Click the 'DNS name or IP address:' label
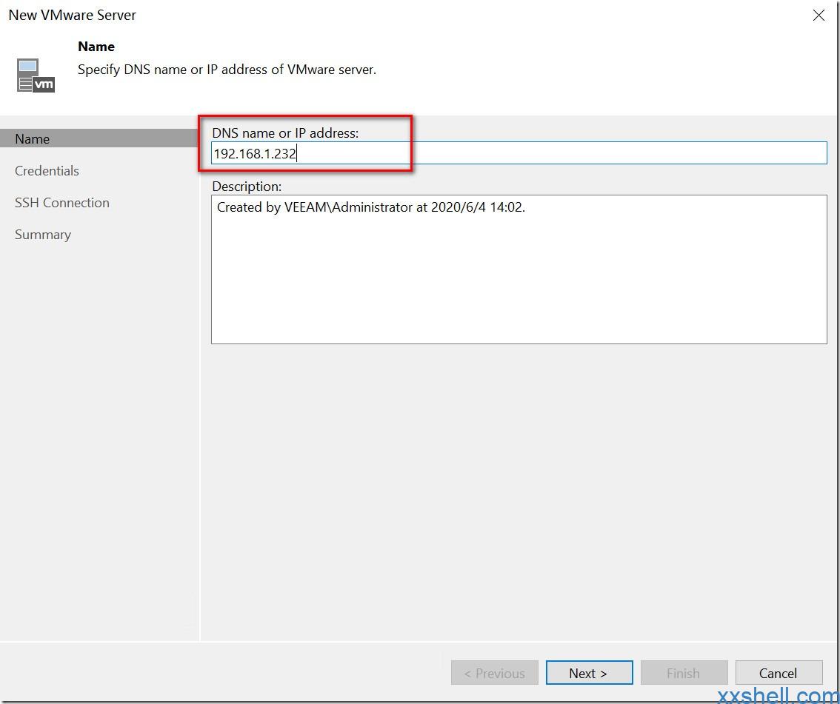Screen dimensions: 840x704 [285, 133]
